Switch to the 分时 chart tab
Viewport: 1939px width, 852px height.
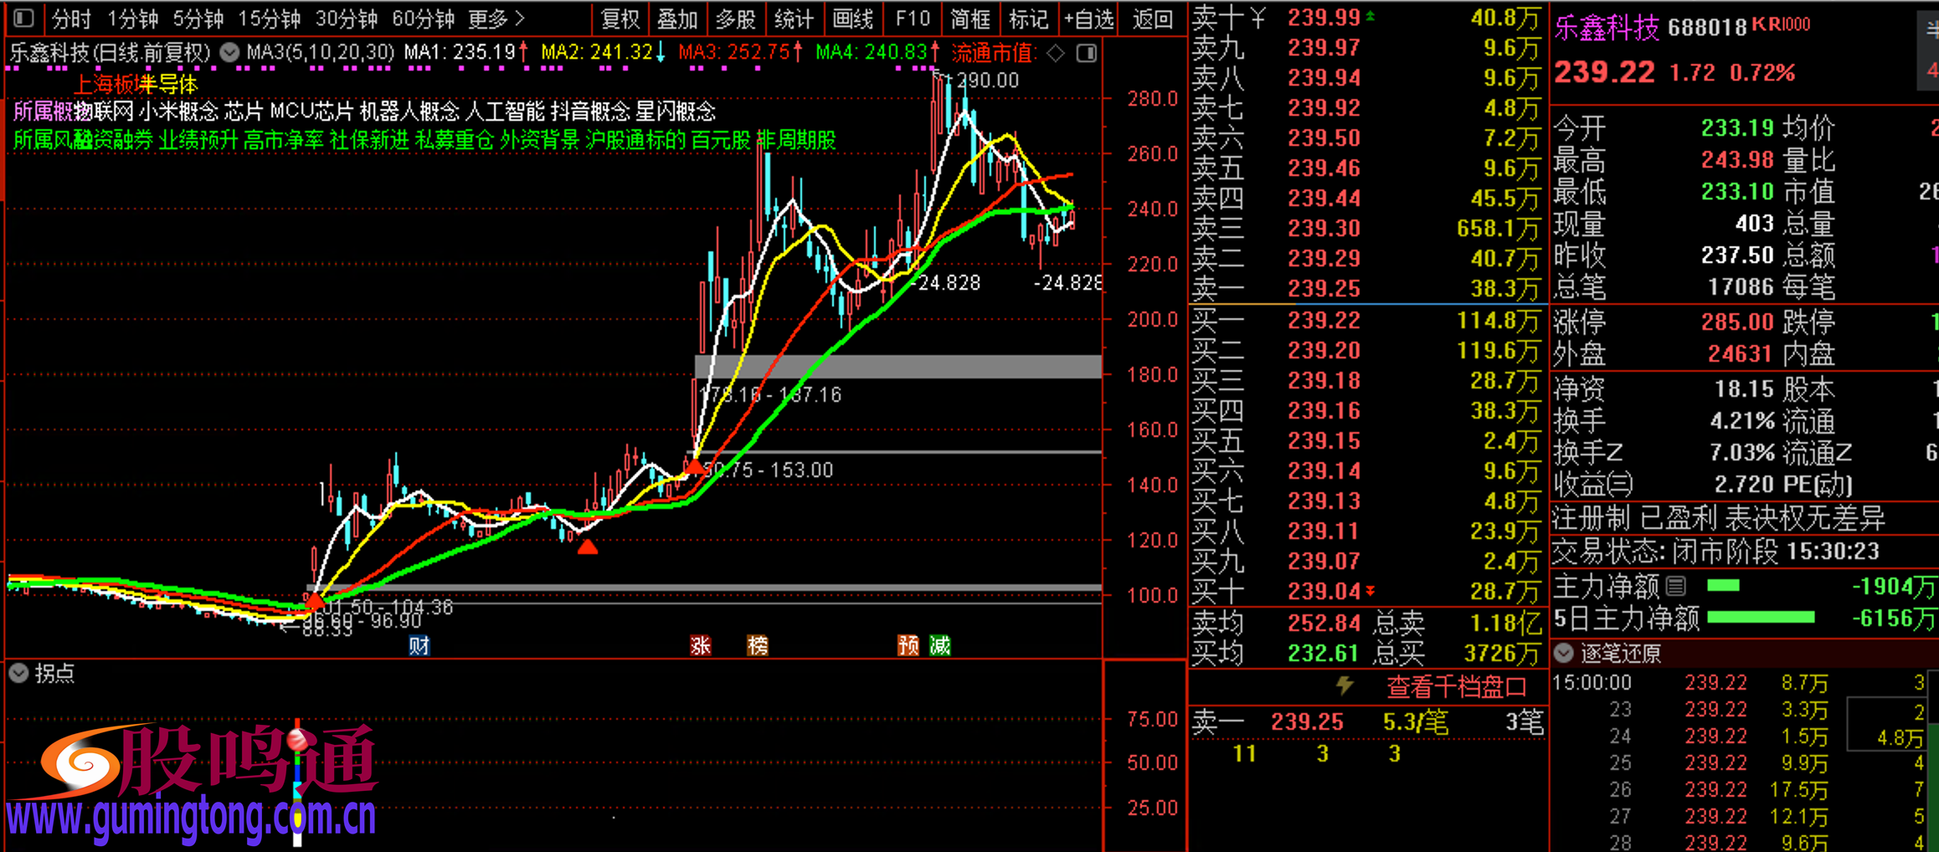71,18
